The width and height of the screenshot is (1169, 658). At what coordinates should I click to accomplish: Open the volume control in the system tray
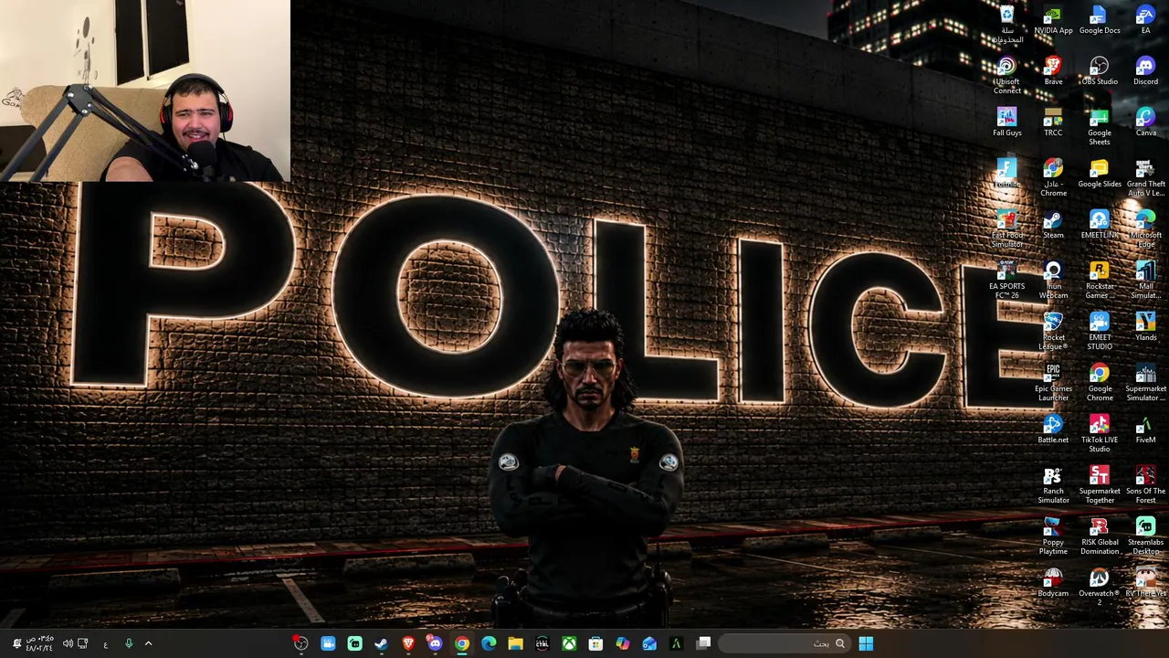click(68, 643)
